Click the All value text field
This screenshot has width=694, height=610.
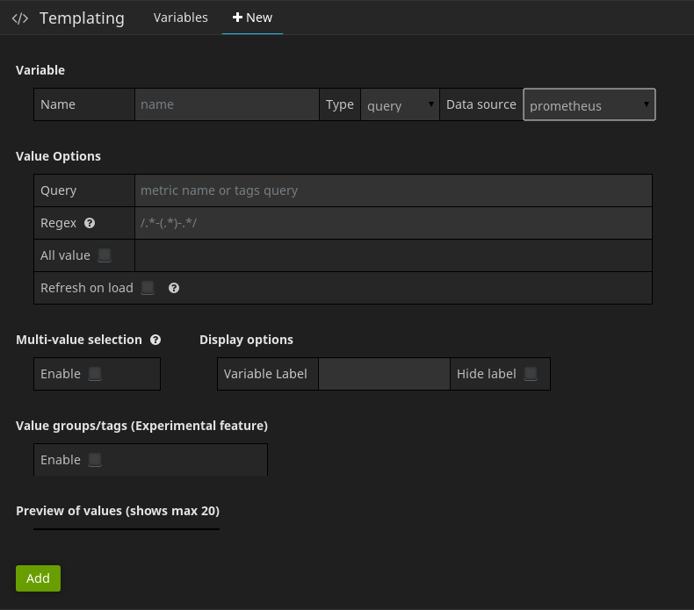394,255
